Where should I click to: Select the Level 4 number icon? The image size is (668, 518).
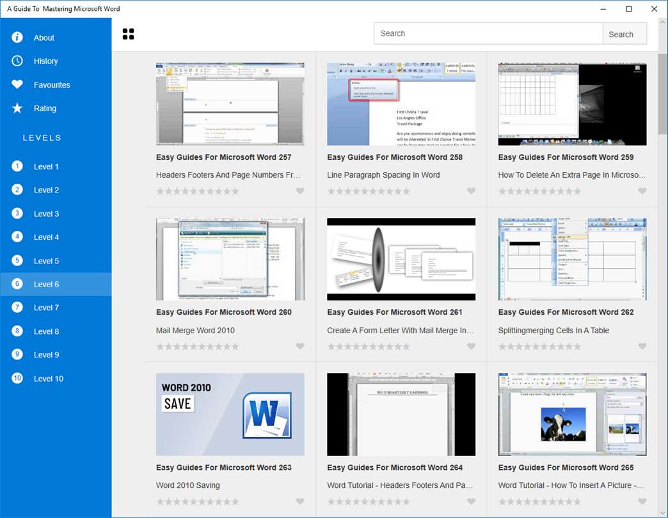17,237
